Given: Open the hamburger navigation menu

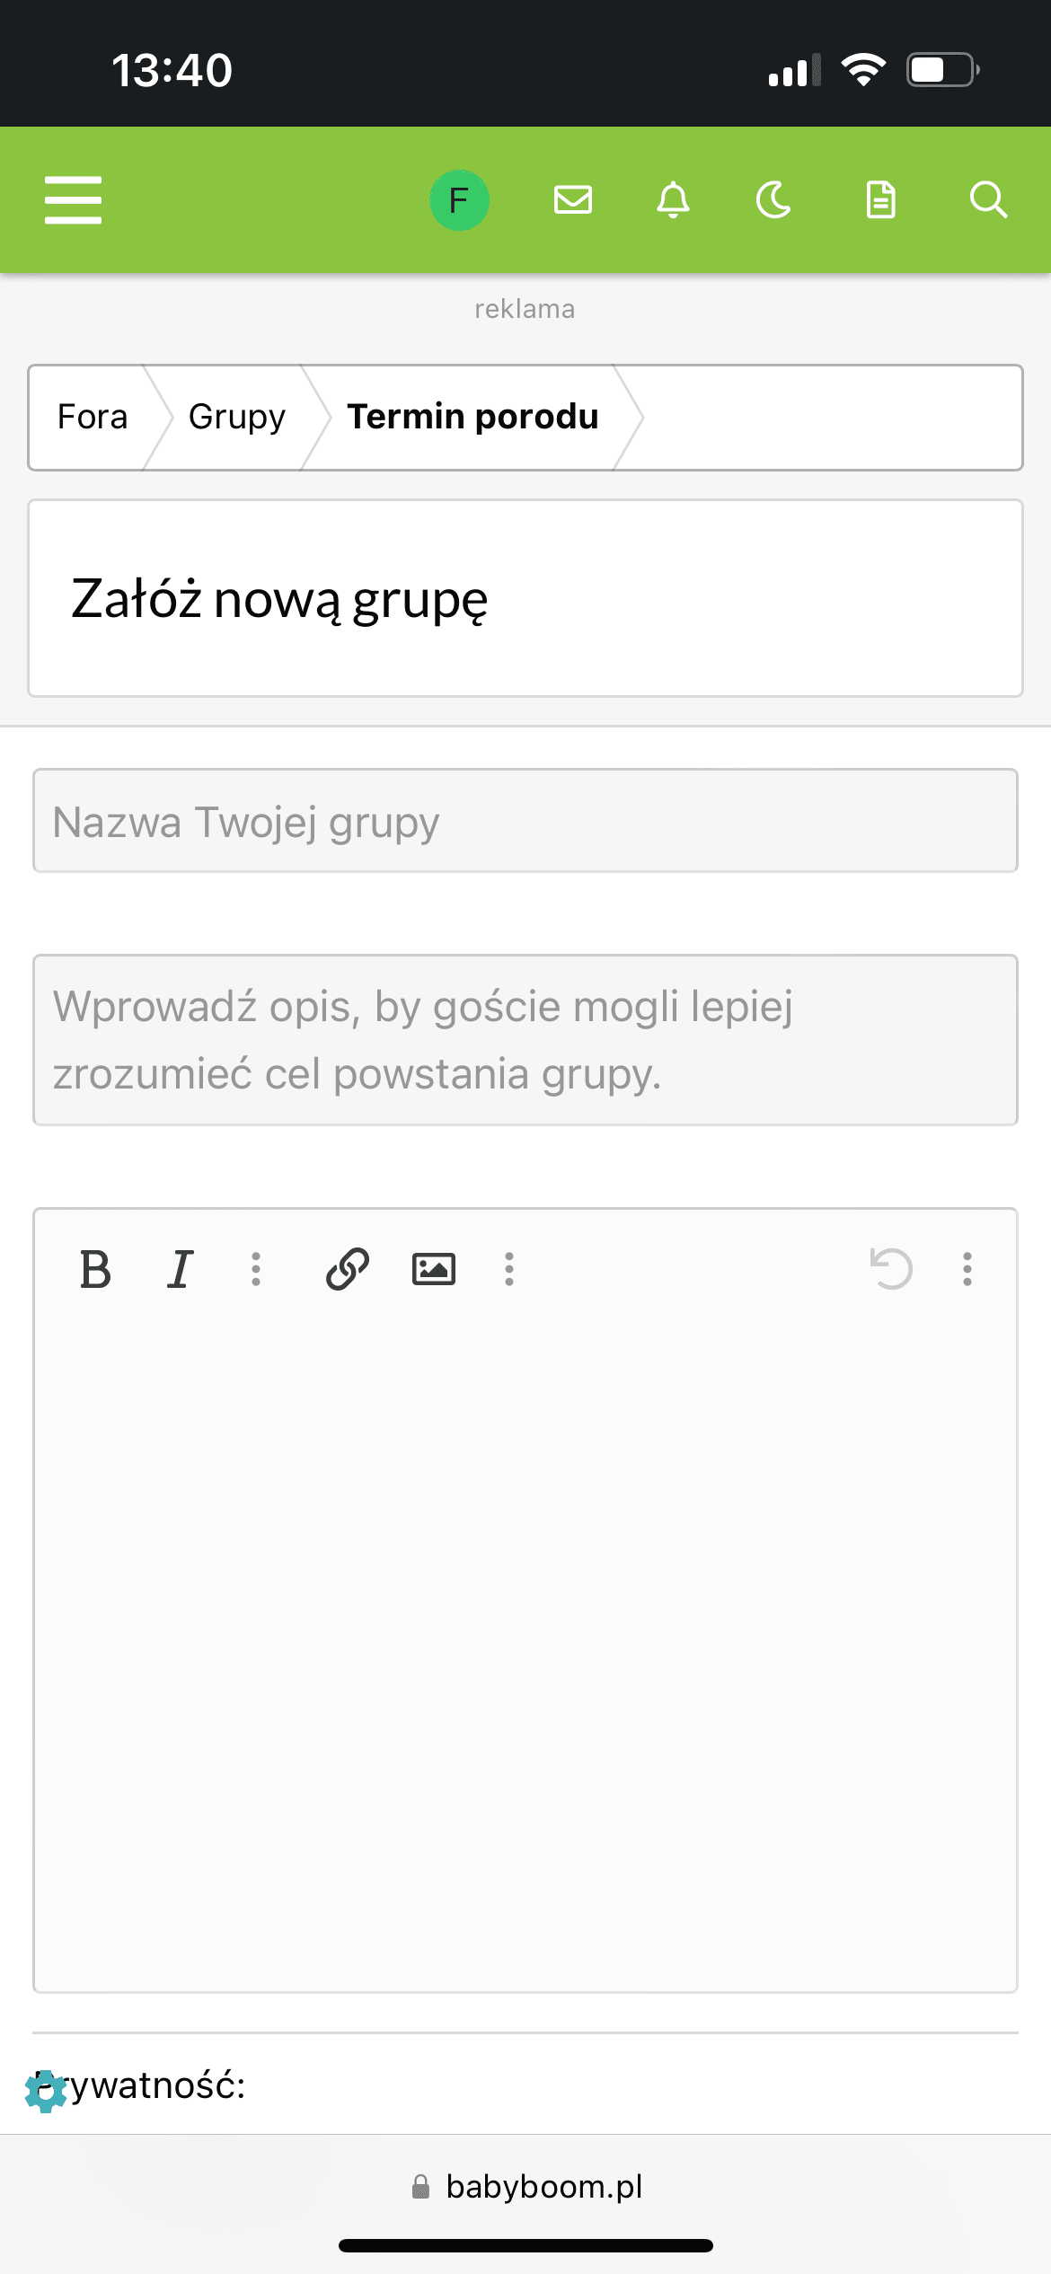Looking at the screenshot, I should tap(73, 199).
